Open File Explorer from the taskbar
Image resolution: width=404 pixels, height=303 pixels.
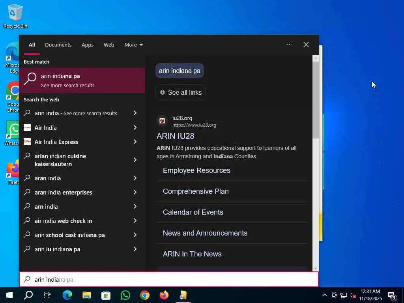tap(86, 295)
